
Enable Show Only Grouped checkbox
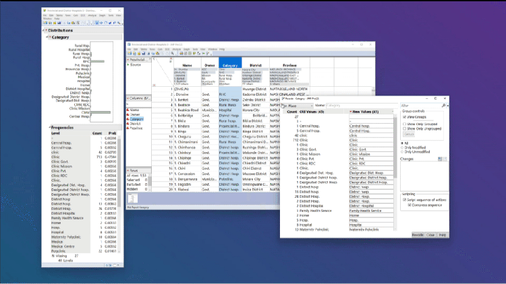pos(404,125)
